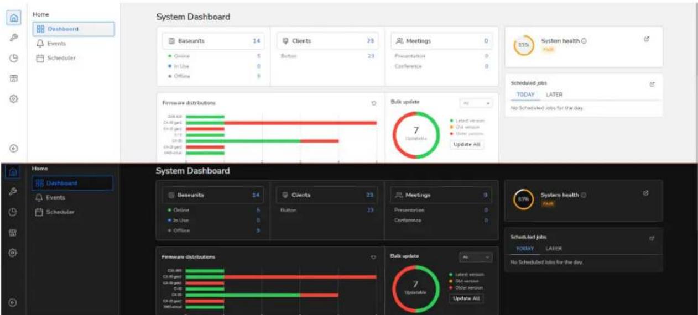Viewport: 698px width, 315px height.
Task: Refresh Firmware distributions in light theme
Action: coord(374,103)
